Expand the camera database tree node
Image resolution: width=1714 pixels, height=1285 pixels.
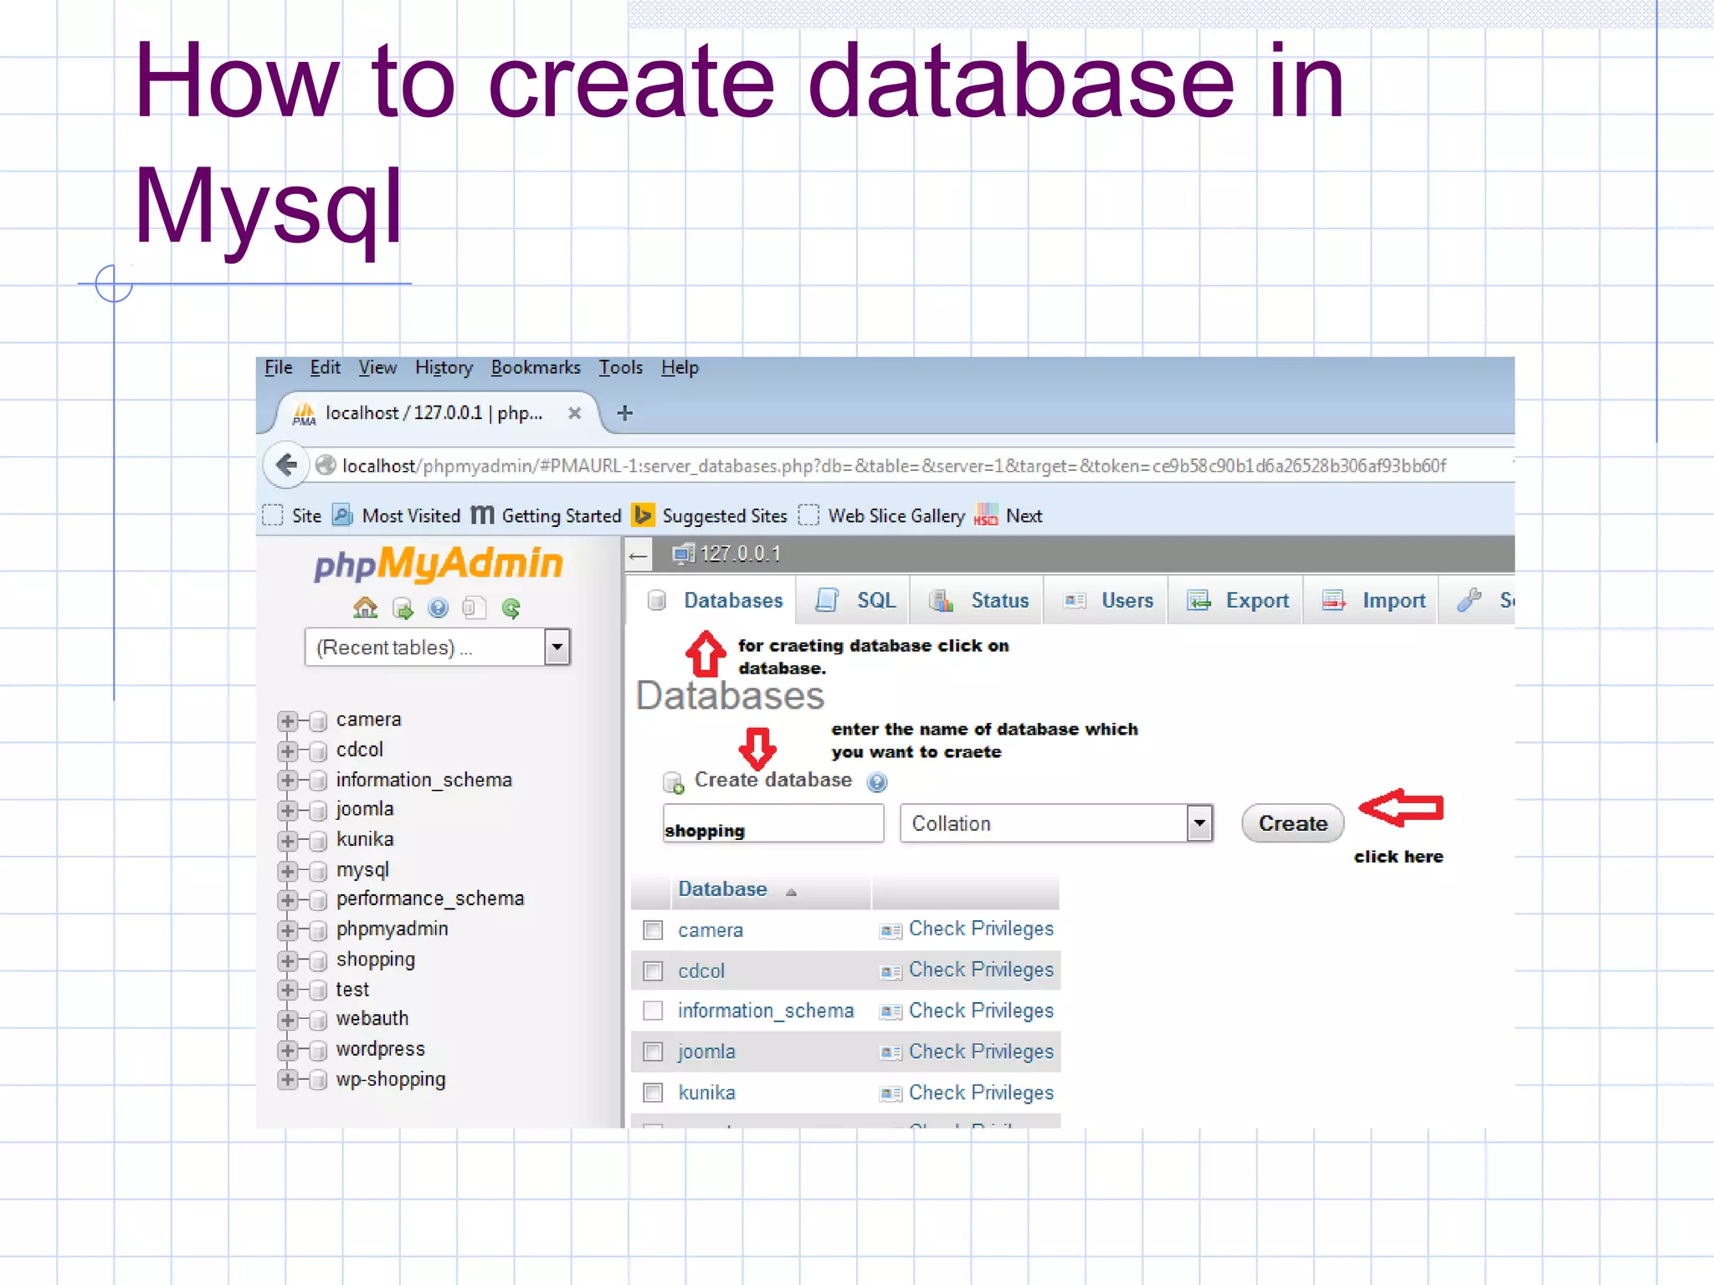tap(287, 721)
